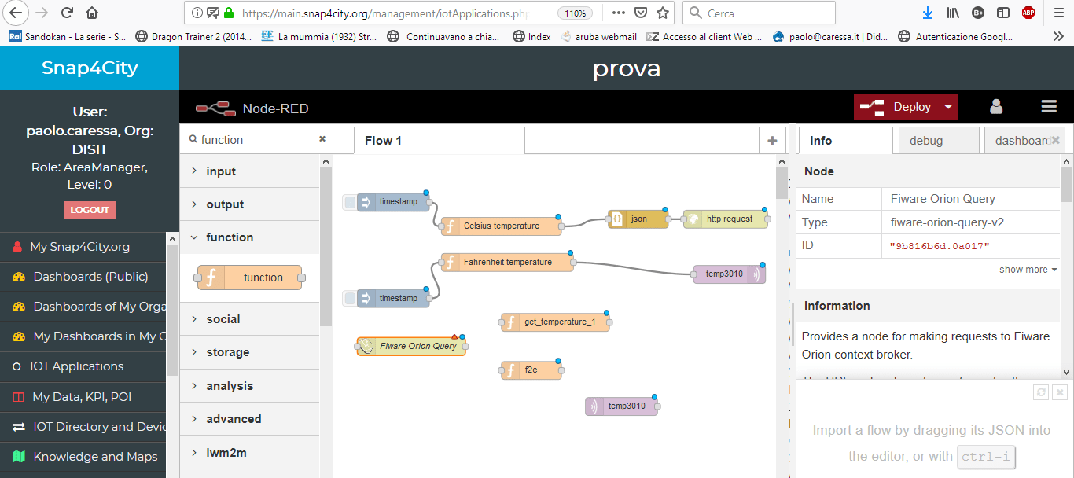The height and width of the screenshot is (478, 1074).
Task: Click the browser Back arrow
Action: pyautogui.click(x=17, y=13)
